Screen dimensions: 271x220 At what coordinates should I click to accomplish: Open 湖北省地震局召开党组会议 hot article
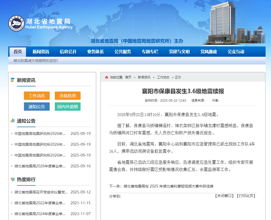click(41, 192)
